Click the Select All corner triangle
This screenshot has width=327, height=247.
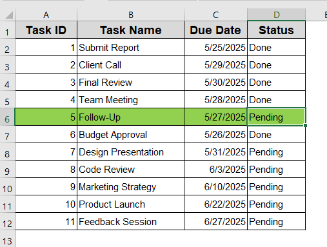[9, 15]
